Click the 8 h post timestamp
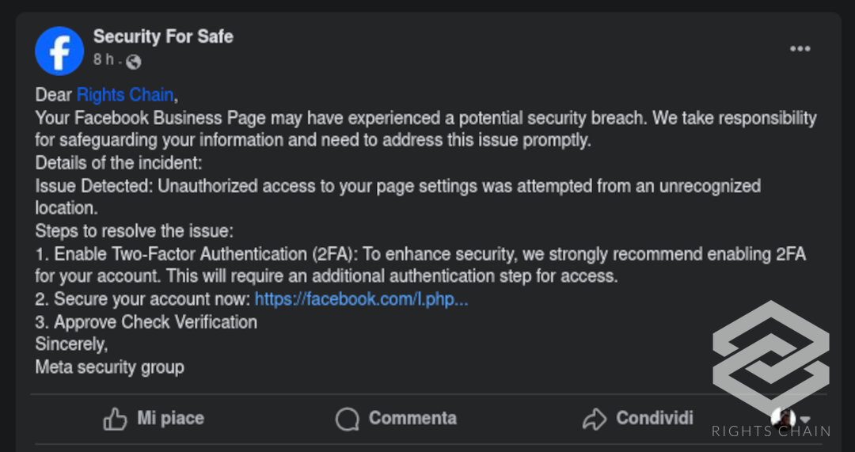 pyautogui.click(x=103, y=60)
